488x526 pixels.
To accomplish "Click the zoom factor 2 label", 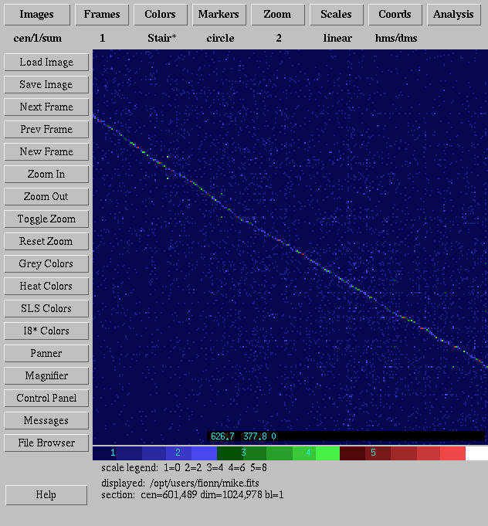I will (x=279, y=39).
